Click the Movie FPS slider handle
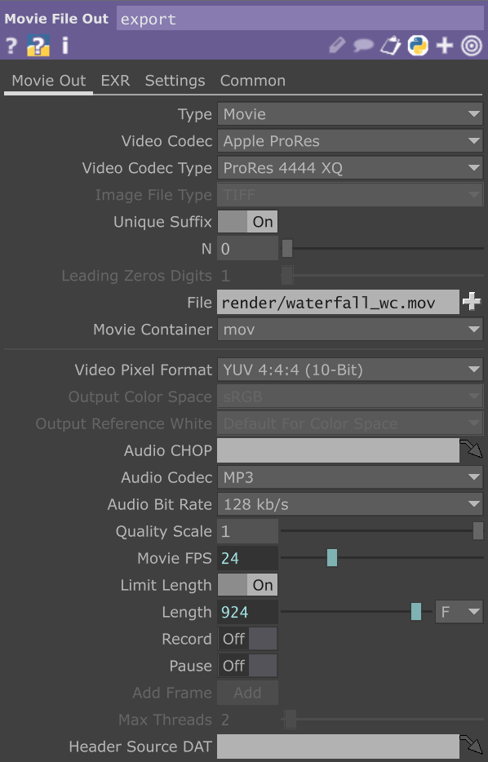 coord(332,558)
